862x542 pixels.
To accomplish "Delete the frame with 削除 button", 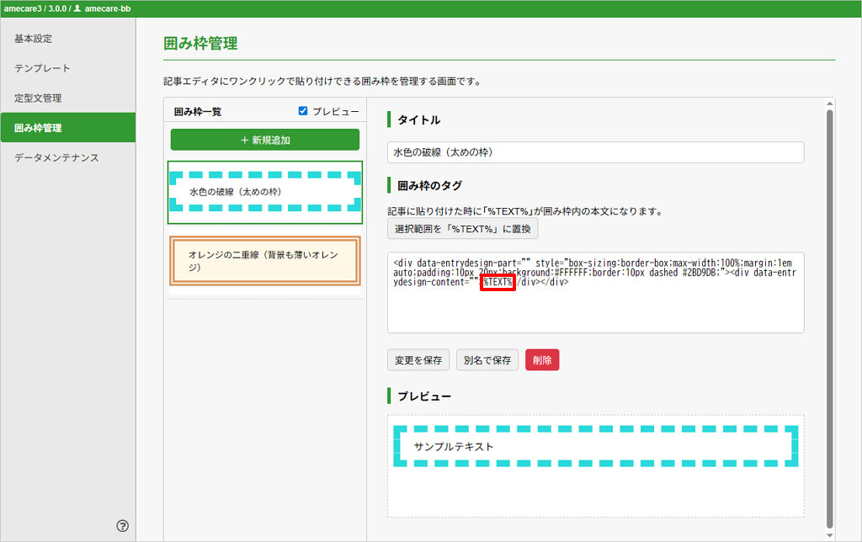I will coord(542,360).
